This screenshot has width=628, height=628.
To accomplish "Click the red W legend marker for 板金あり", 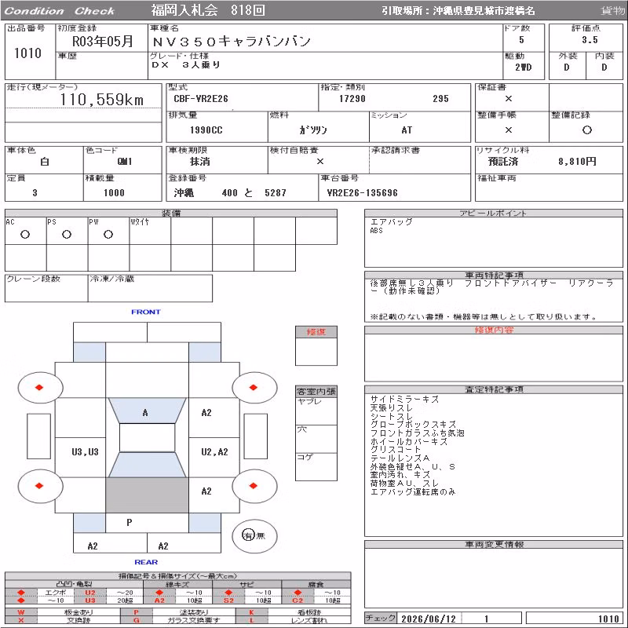I will tap(21, 612).
